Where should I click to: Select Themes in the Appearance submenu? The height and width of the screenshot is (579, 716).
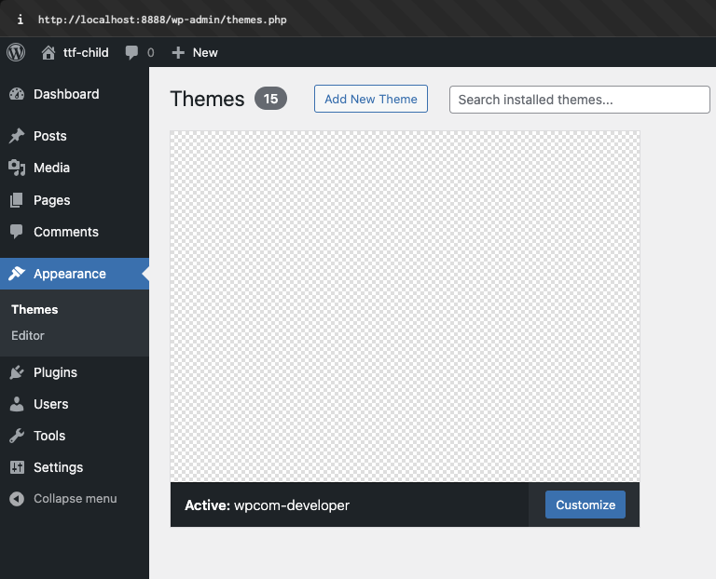coord(34,309)
